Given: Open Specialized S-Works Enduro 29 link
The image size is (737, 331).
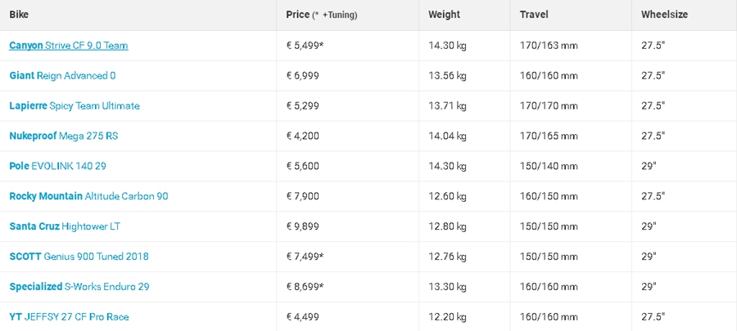Looking at the screenshot, I should click(79, 287).
